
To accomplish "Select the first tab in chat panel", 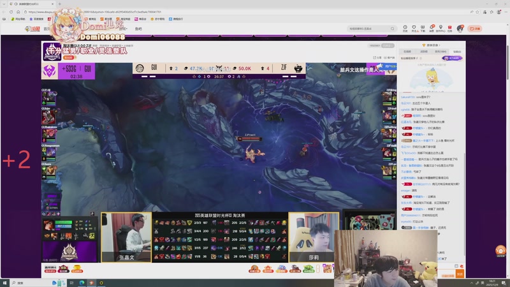I will tap(407, 52).
